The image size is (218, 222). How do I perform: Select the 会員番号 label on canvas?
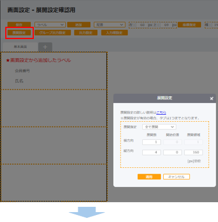[x=22, y=71]
